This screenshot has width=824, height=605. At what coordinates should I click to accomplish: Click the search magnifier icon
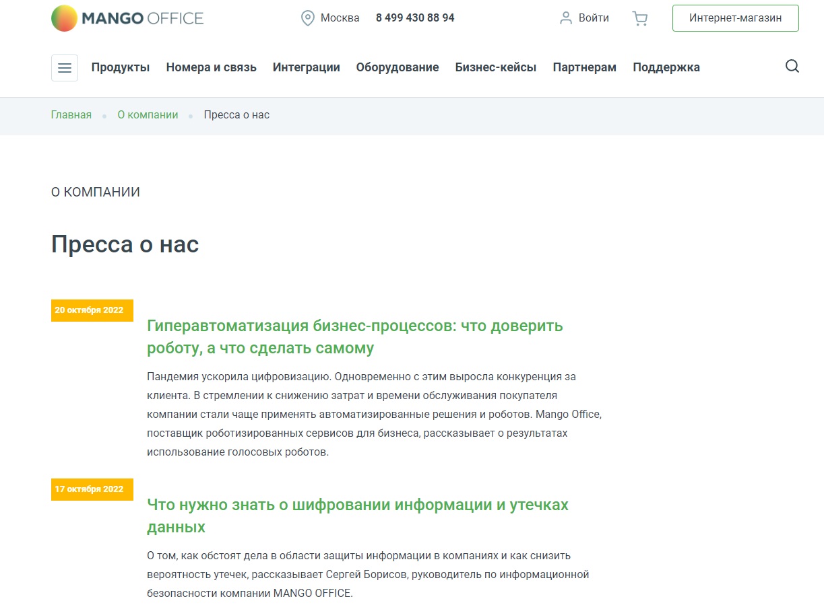pyautogui.click(x=792, y=66)
